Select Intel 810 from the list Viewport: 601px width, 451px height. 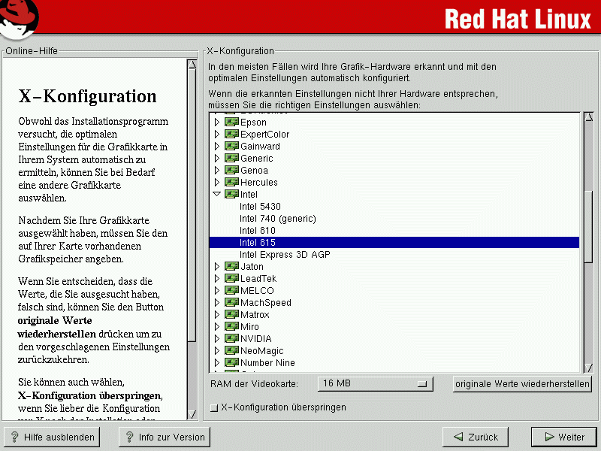pyautogui.click(x=257, y=231)
